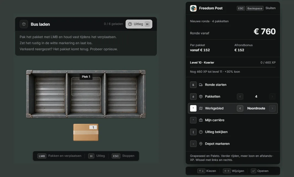Click the question mark icon in Uitleg button
This screenshot has height=177, width=294.
pyautogui.click(x=130, y=24)
